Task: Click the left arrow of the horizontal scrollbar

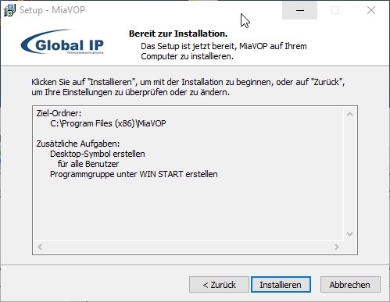Action: point(40,247)
